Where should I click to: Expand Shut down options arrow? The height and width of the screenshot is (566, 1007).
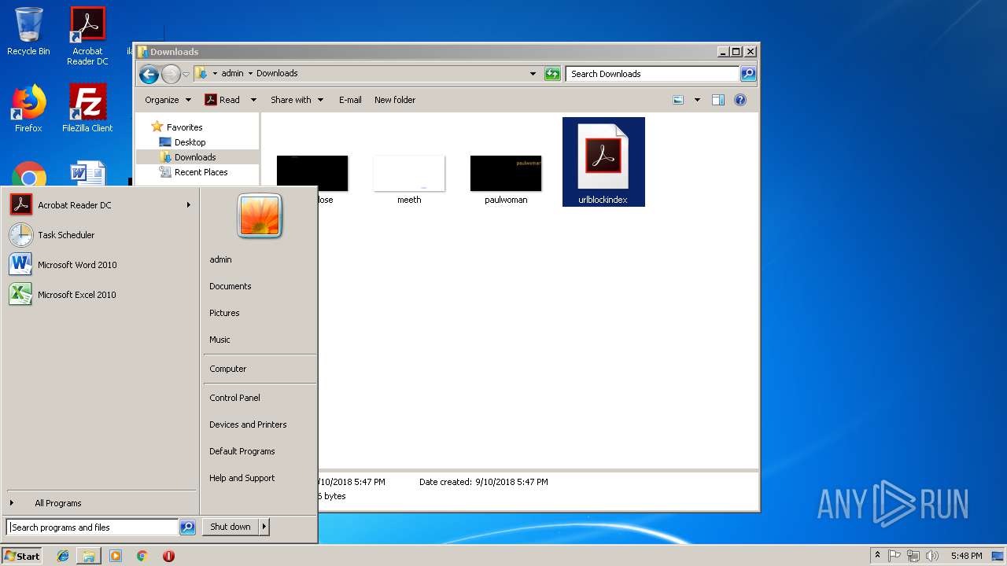264,527
